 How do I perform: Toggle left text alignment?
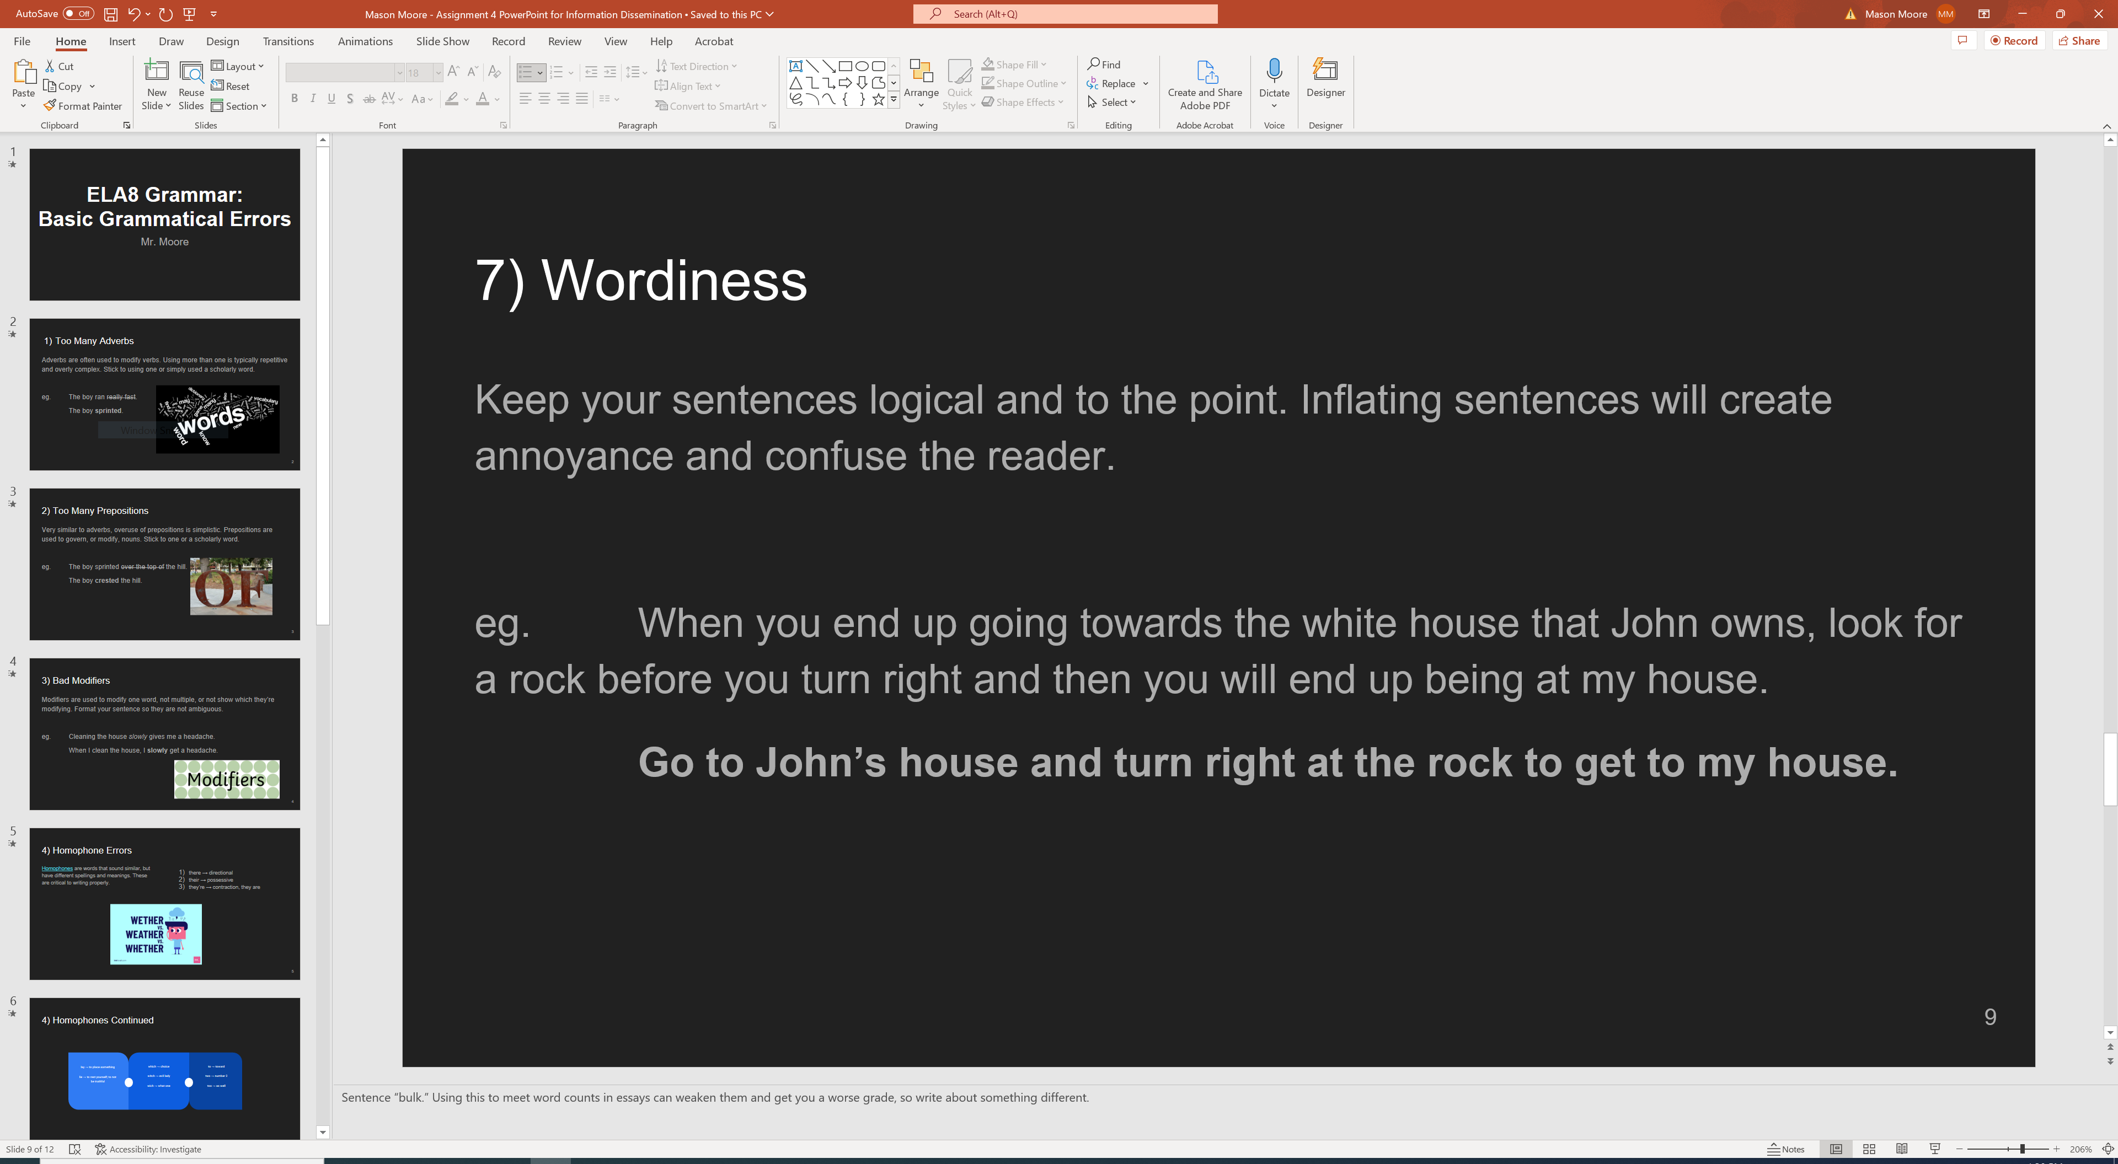[525, 99]
